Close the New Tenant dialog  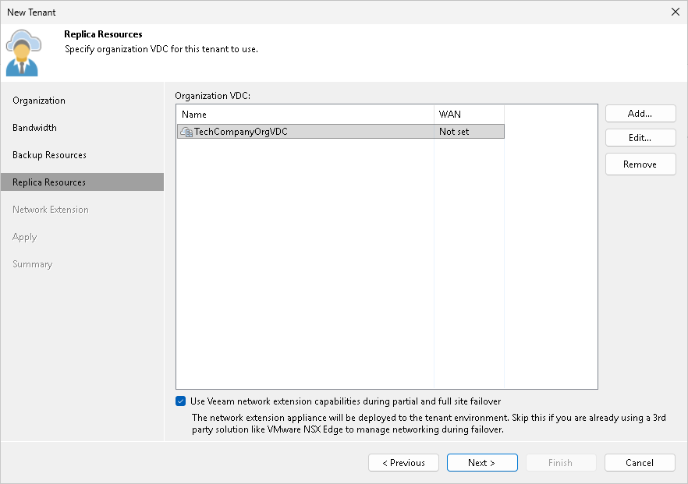675,12
